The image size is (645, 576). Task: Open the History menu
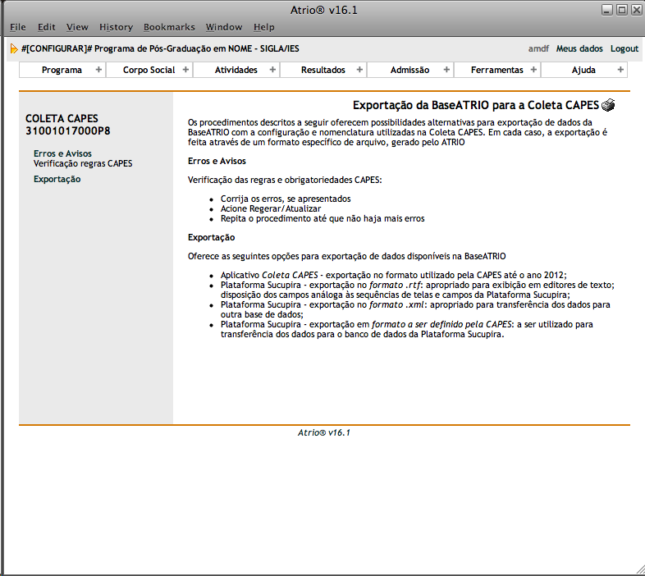(116, 27)
